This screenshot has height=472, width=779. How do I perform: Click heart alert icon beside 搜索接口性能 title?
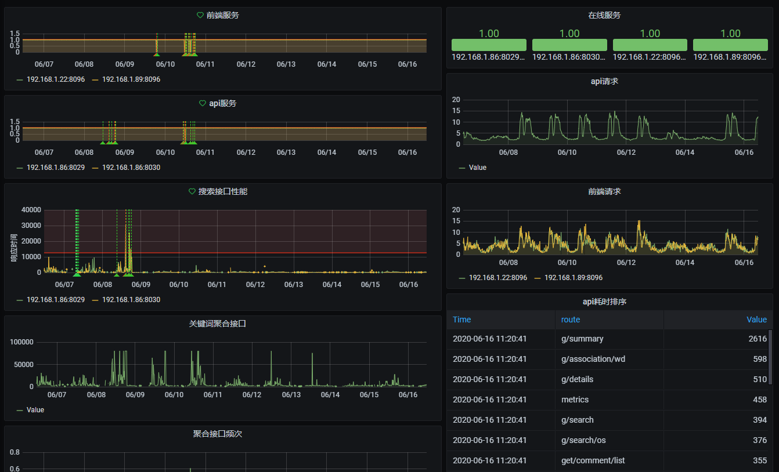tap(192, 191)
